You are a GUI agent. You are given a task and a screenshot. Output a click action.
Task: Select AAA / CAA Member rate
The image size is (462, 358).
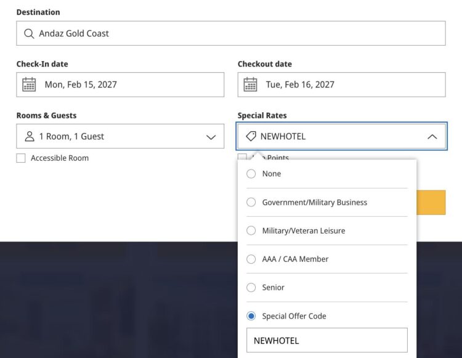coord(251,259)
